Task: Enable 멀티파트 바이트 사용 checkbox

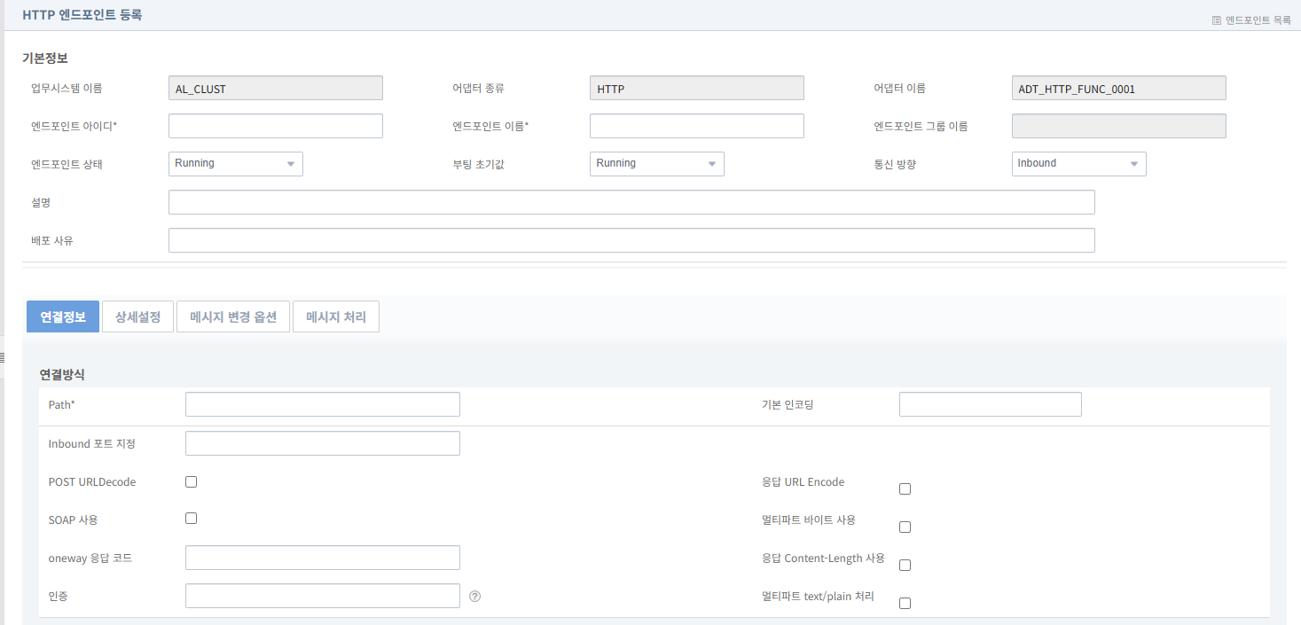Action: (905, 527)
